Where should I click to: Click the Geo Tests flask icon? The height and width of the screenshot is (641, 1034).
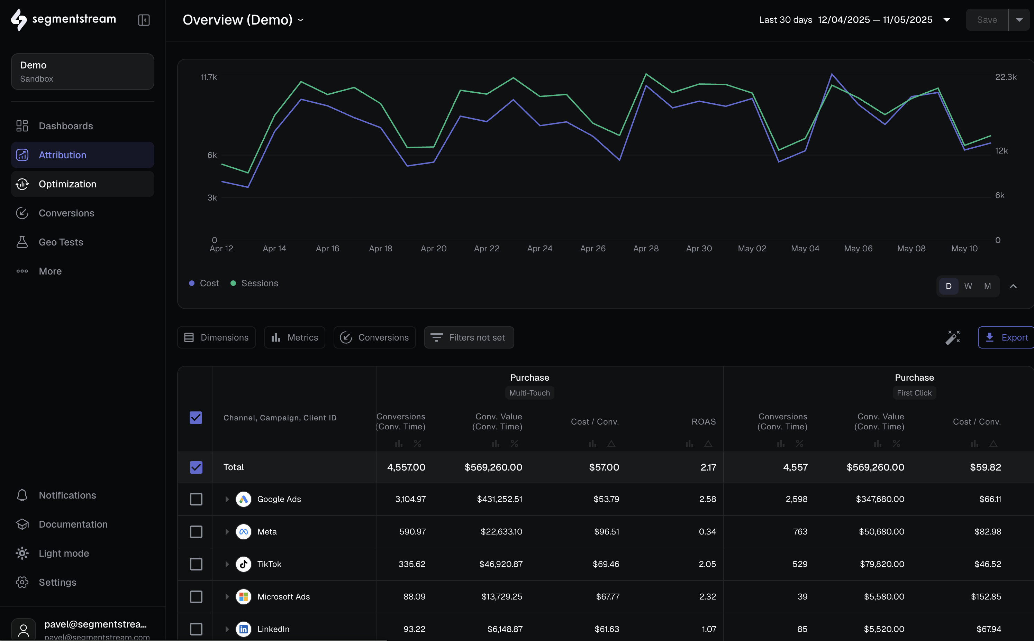[x=22, y=242]
